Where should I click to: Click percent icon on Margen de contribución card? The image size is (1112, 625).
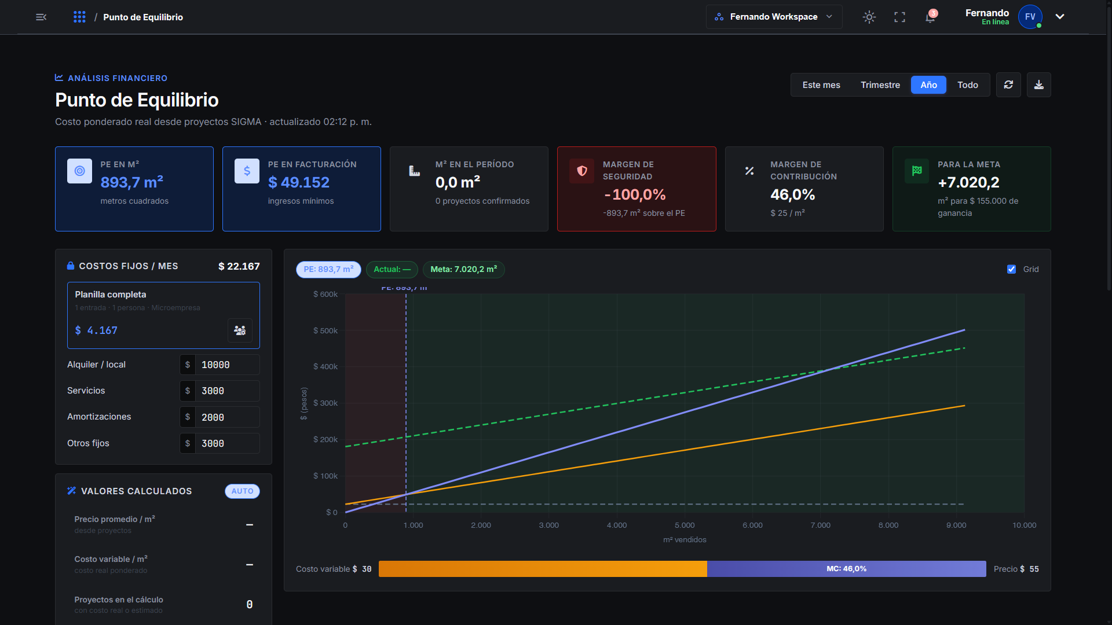749,171
